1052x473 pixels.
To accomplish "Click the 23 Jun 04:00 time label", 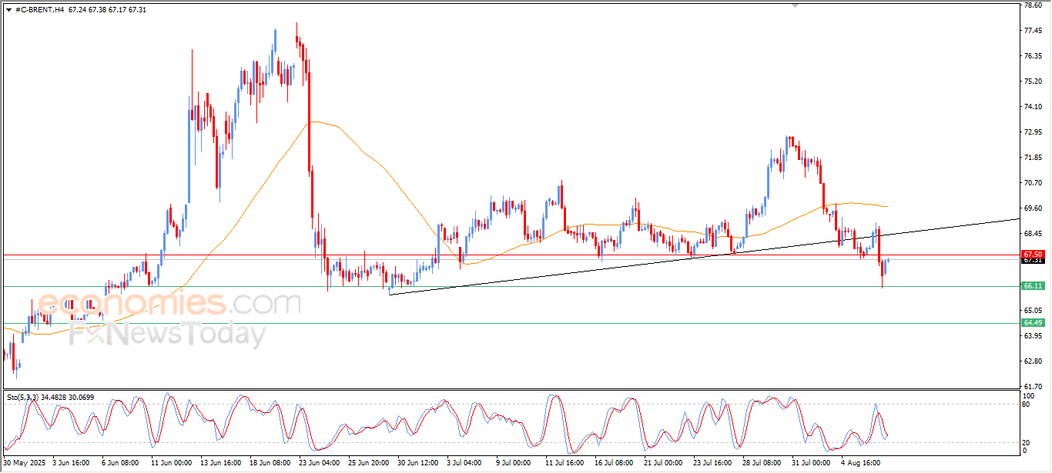I will [321, 463].
